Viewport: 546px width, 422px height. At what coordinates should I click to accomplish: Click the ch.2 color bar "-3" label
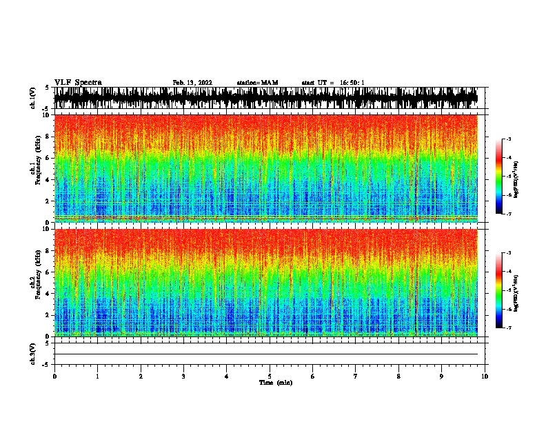(x=508, y=253)
